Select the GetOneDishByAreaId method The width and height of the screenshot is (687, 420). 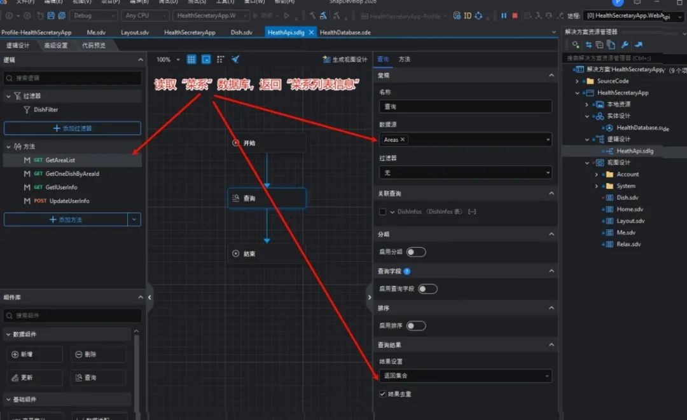[x=73, y=173]
